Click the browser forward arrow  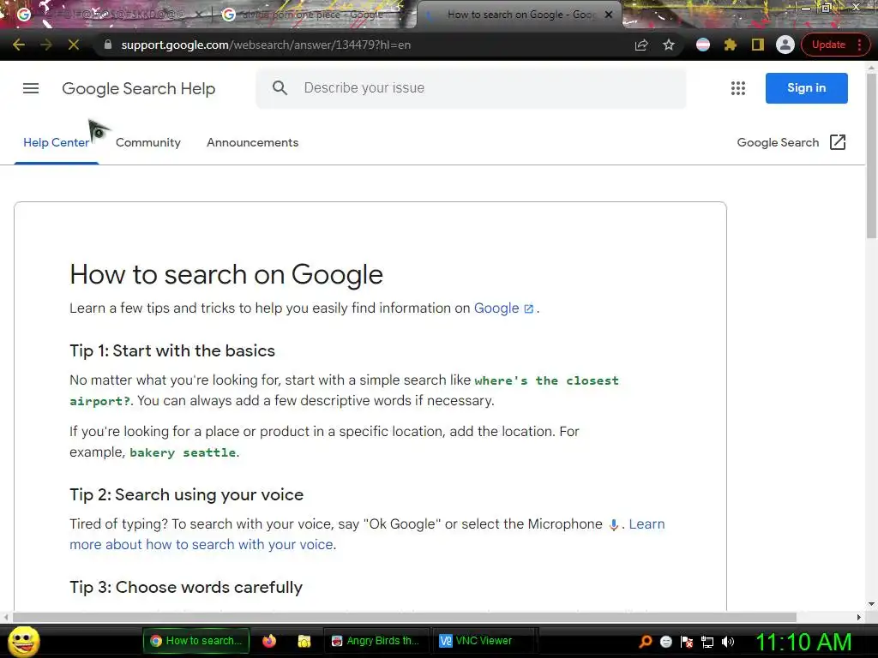(46, 45)
